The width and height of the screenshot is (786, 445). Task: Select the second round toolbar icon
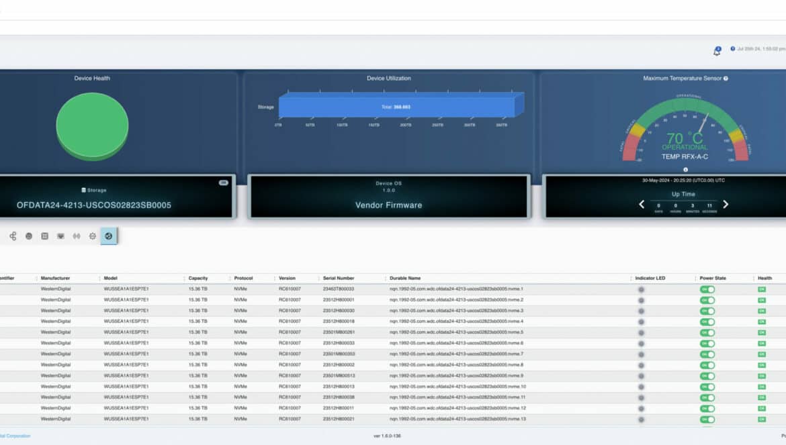click(29, 236)
